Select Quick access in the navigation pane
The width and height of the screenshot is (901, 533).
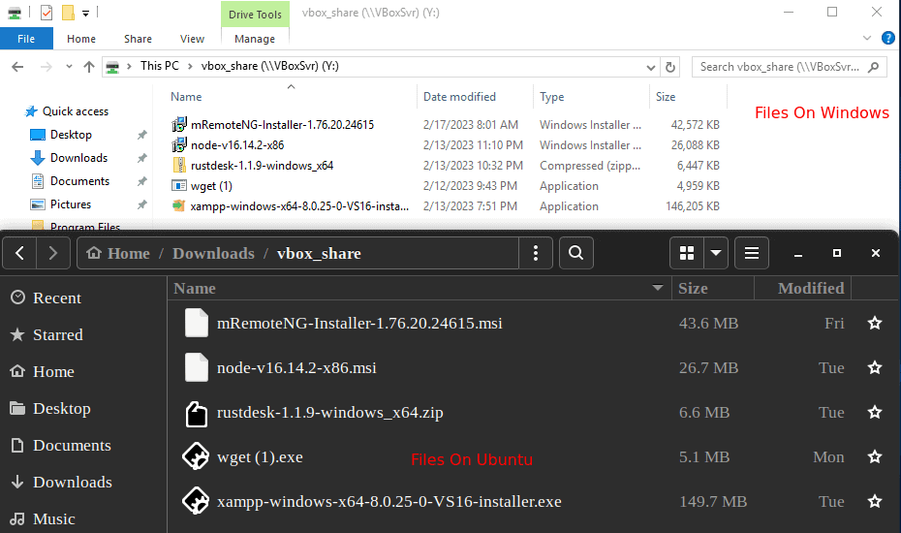click(76, 111)
